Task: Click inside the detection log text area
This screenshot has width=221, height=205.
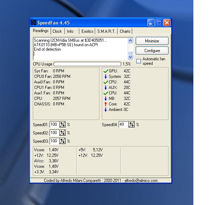Action: (80, 49)
